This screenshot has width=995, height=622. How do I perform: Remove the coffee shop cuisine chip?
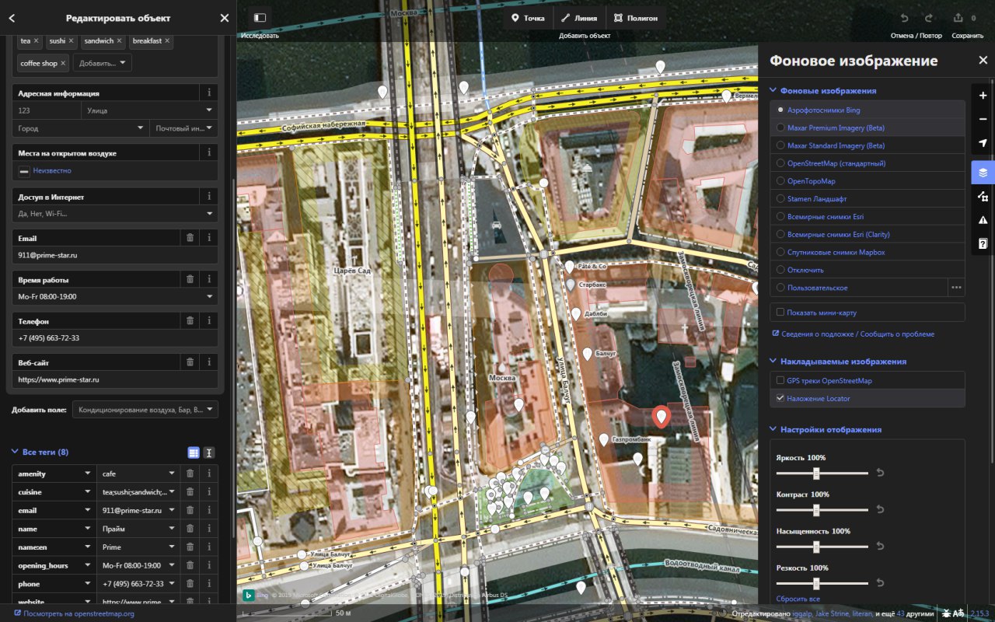click(x=63, y=63)
